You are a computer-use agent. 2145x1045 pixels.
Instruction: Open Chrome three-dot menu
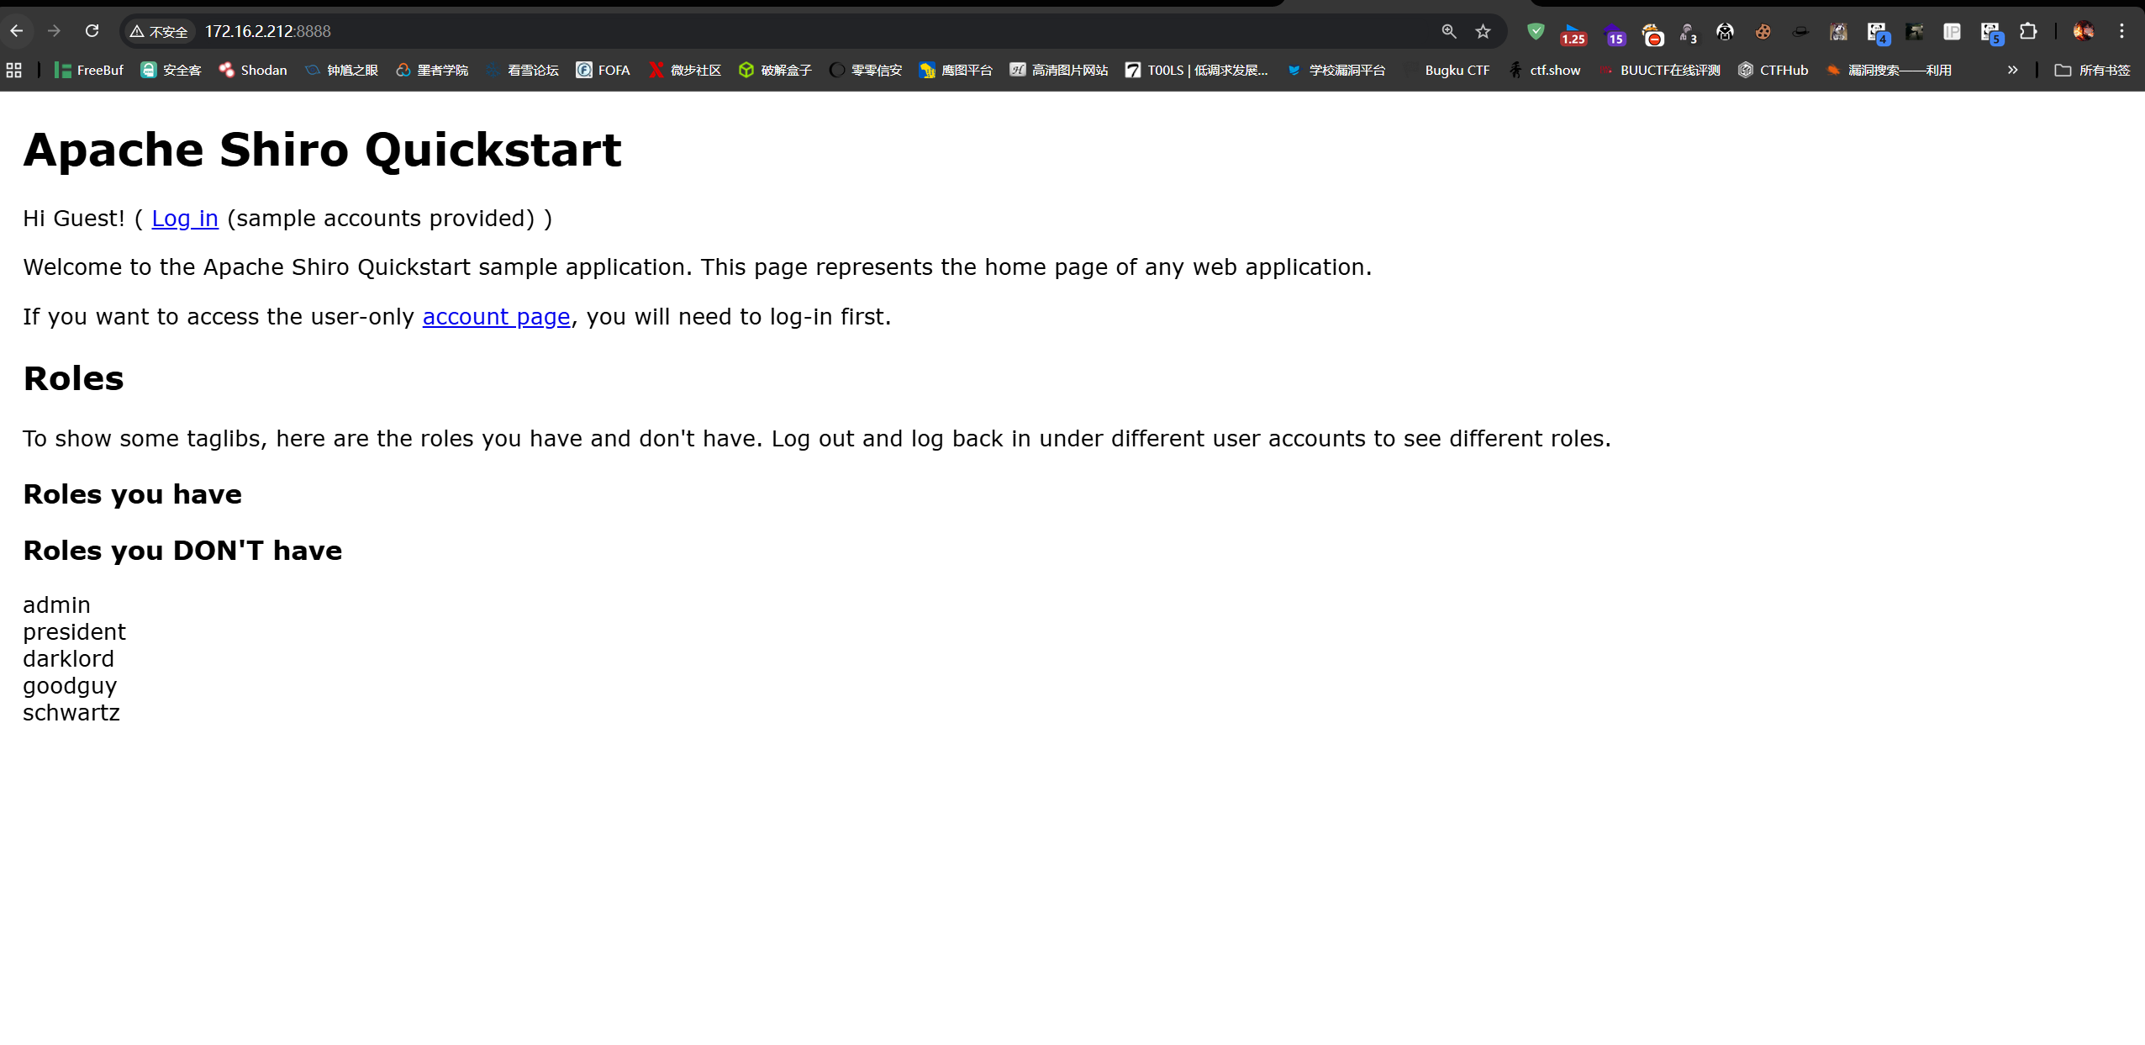2121,31
